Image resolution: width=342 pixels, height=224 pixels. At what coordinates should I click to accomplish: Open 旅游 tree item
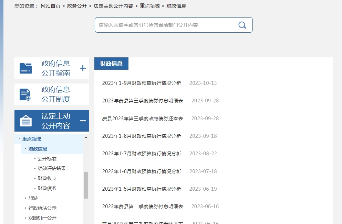pyautogui.click(x=33, y=198)
